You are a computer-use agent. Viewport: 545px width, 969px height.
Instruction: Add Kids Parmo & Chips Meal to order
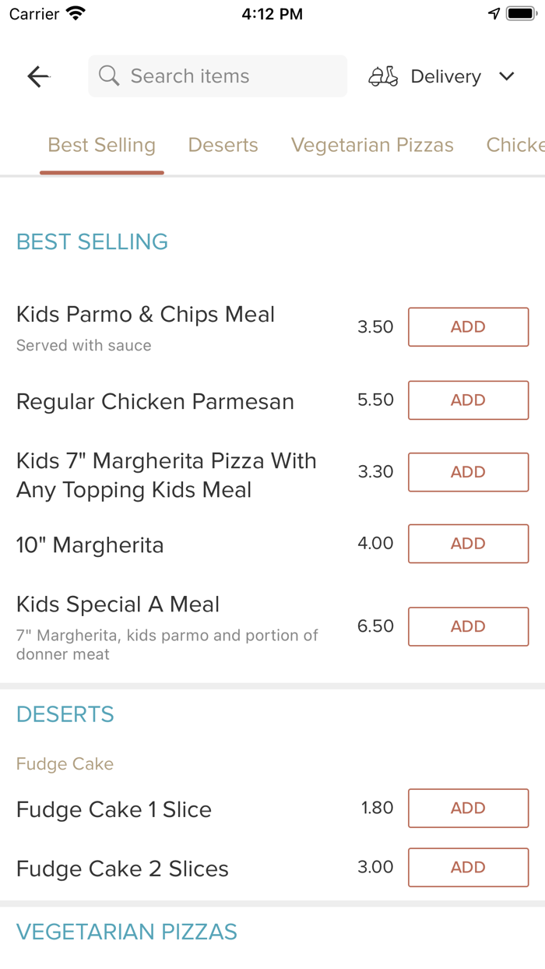[468, 327]
